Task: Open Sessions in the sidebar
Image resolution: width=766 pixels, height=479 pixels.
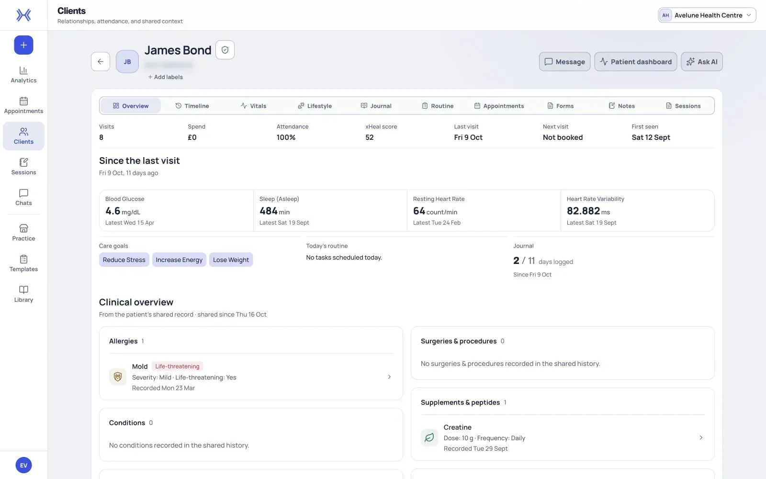Action: [23, 167]
